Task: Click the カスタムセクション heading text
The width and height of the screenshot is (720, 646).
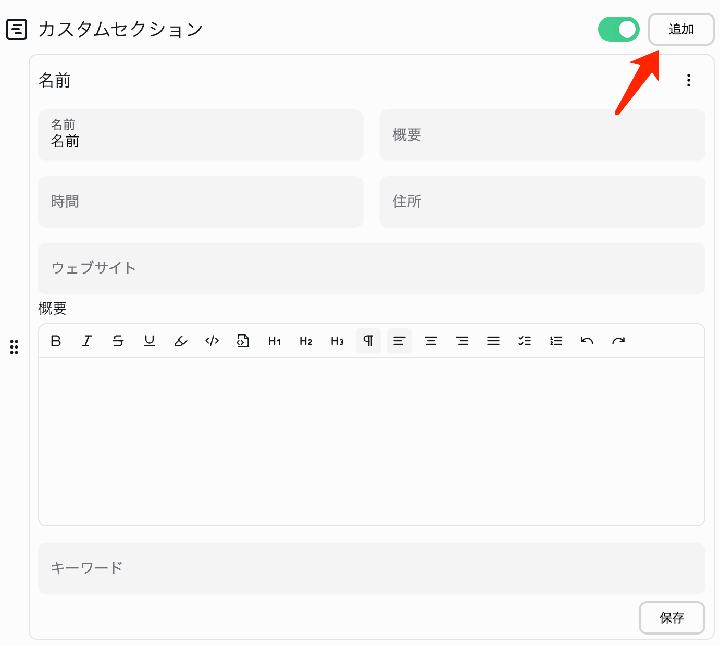Action: tap(121, 29)
